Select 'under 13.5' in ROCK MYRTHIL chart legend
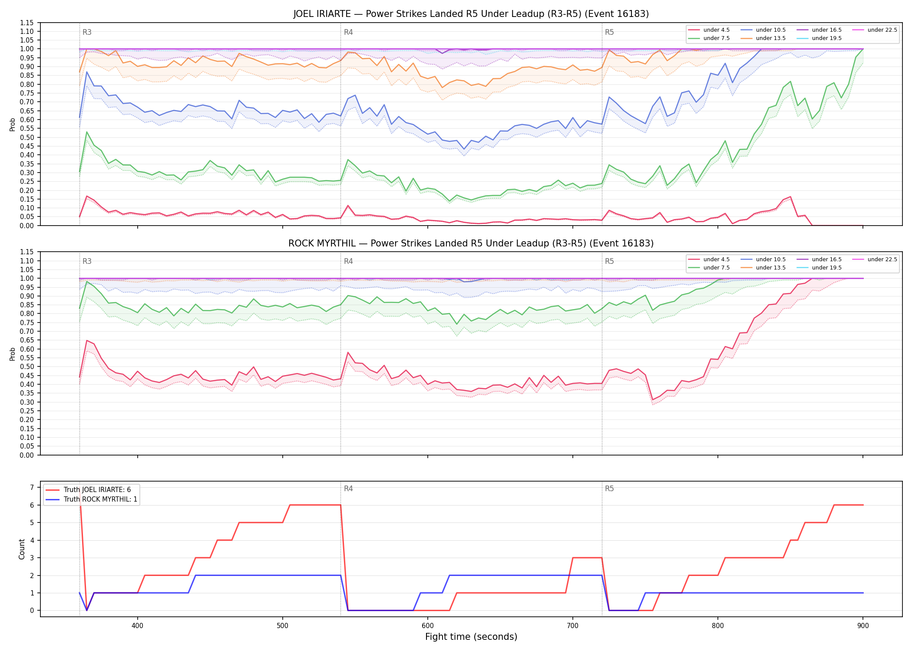Screen dimensions: 912x652 763,268
